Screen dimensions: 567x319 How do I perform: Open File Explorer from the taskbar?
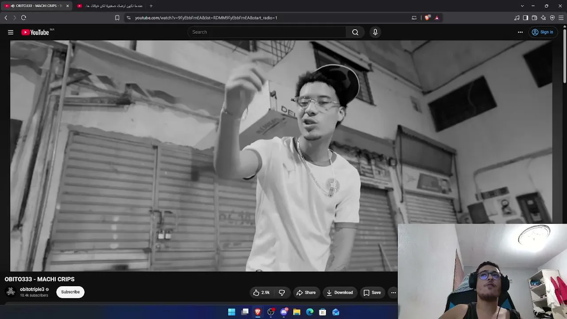pos(297,312)
